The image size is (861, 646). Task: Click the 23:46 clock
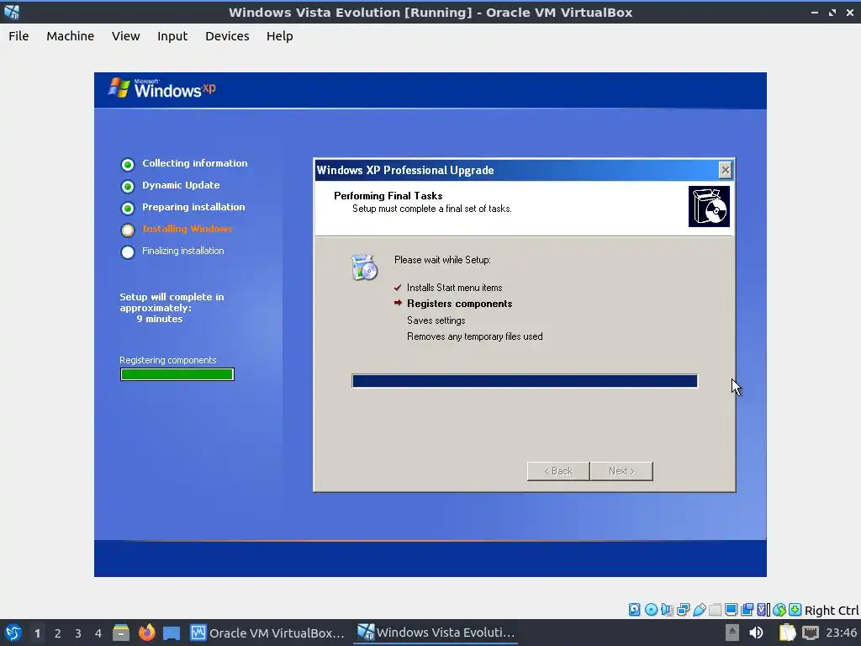coord(841,633)
